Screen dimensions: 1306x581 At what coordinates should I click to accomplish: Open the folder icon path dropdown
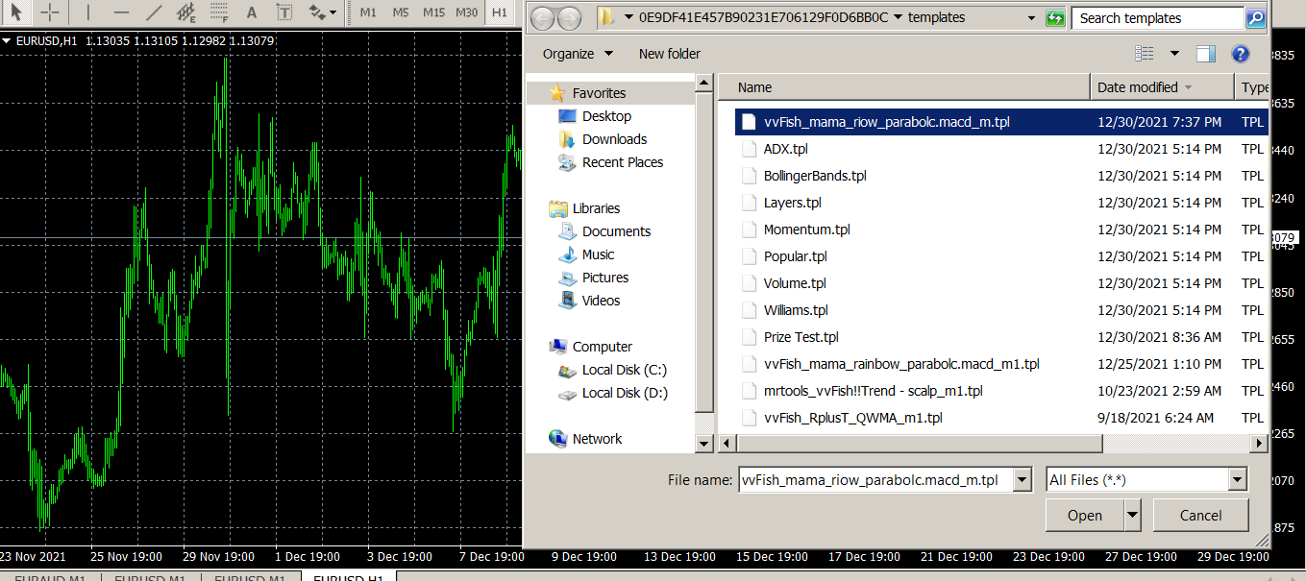(628, 18)
